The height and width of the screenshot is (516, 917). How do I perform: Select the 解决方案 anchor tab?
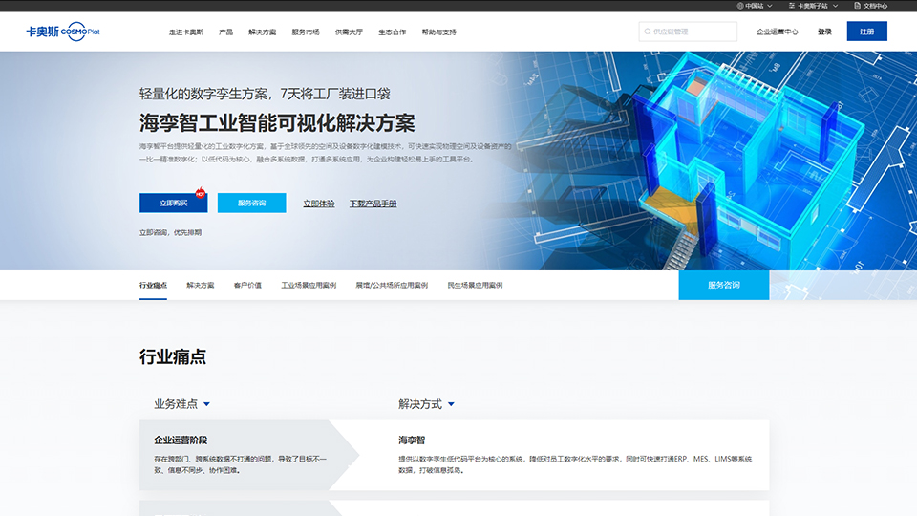pos(200,286)
